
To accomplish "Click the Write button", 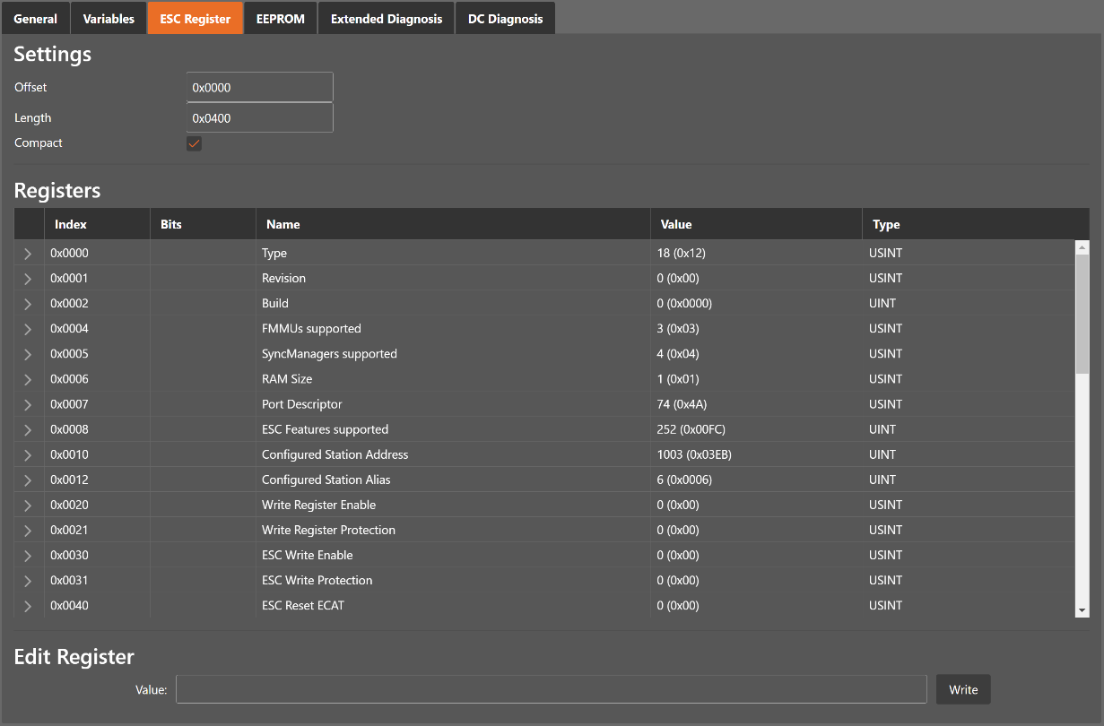I will click(x=963, y=690).
